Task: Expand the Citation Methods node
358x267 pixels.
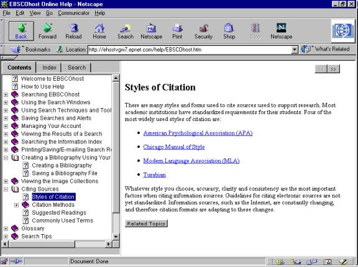Action: [x=16, y=205]
